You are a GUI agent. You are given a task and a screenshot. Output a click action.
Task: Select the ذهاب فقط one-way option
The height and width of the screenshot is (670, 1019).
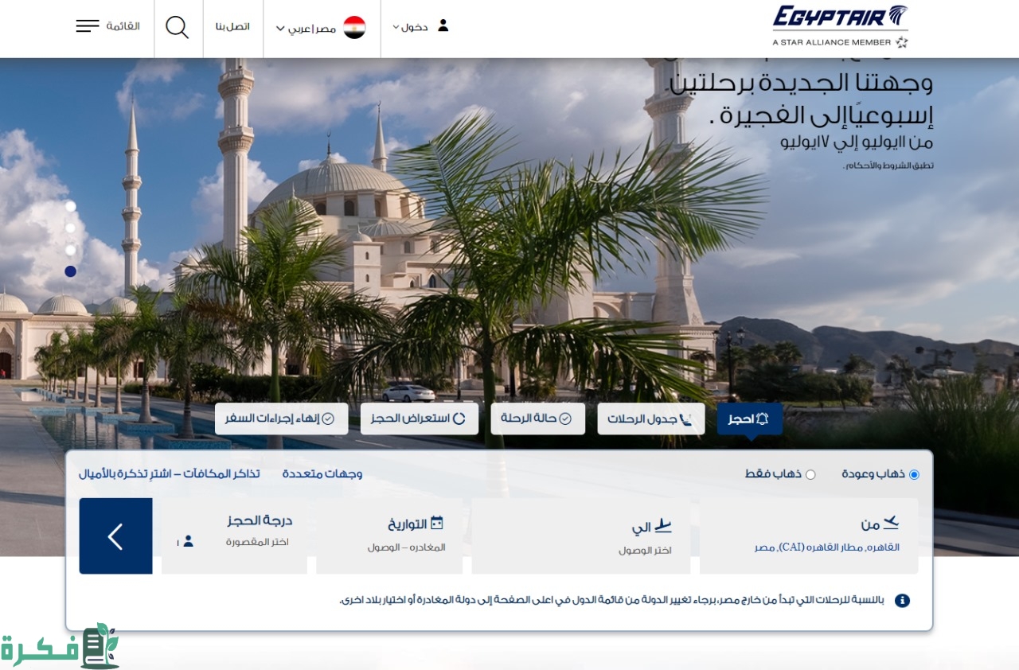pos(810,475)
